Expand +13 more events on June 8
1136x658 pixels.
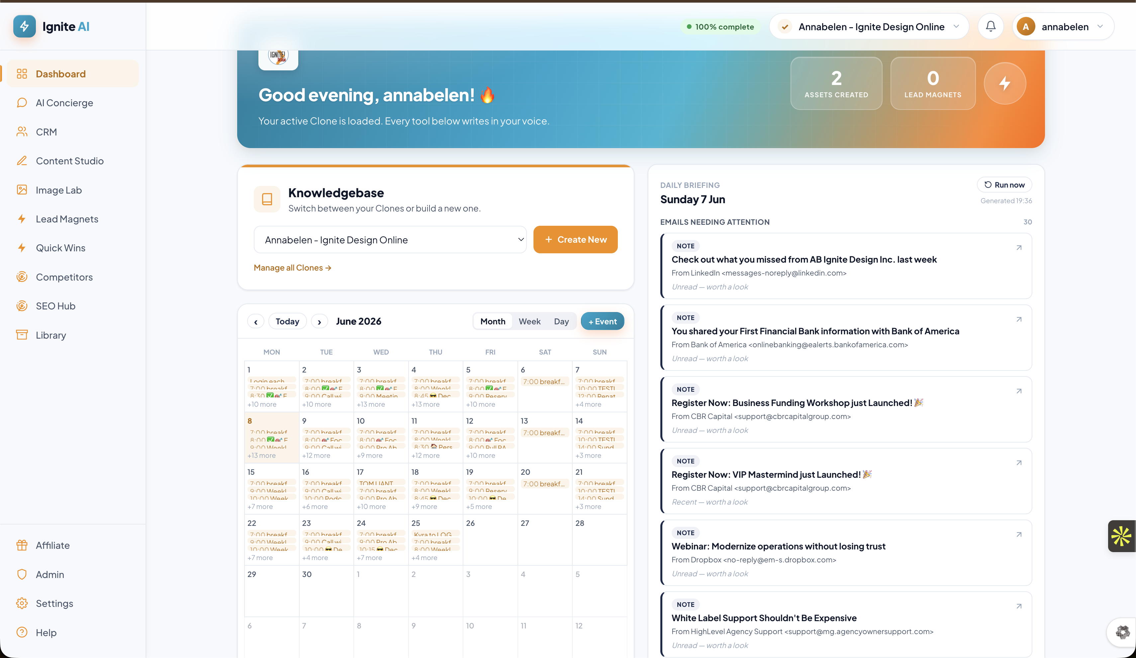261,455
